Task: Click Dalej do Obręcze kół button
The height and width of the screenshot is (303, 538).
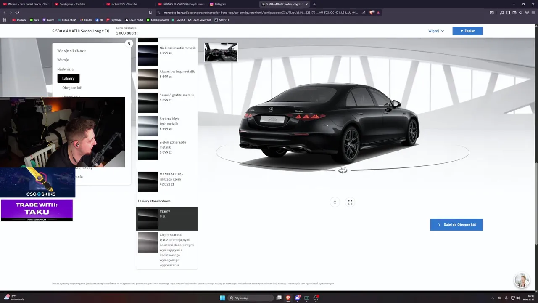Action: (456, 225)
